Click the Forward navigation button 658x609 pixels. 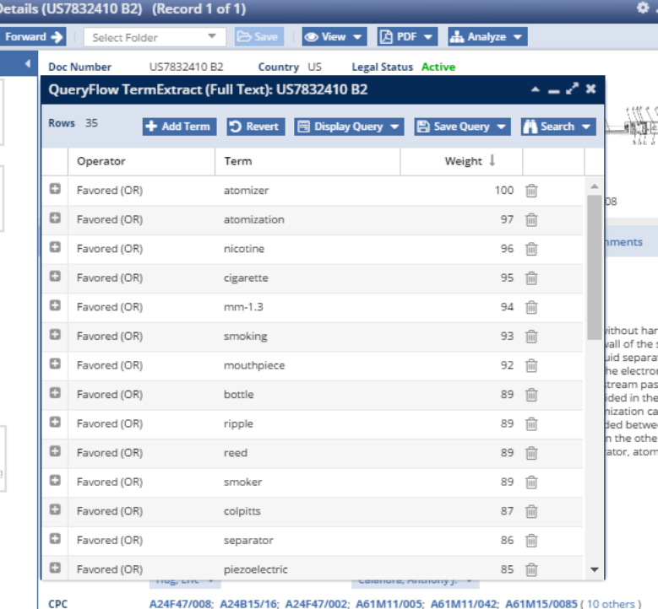[33, 37]
